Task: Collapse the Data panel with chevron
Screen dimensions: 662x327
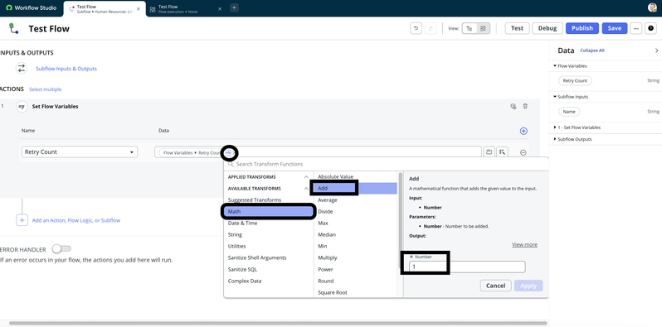Action: coord(656,50)
